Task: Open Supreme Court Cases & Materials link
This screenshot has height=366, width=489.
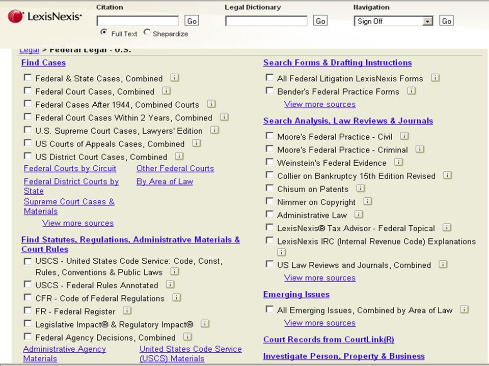Action: coord(69,206)
